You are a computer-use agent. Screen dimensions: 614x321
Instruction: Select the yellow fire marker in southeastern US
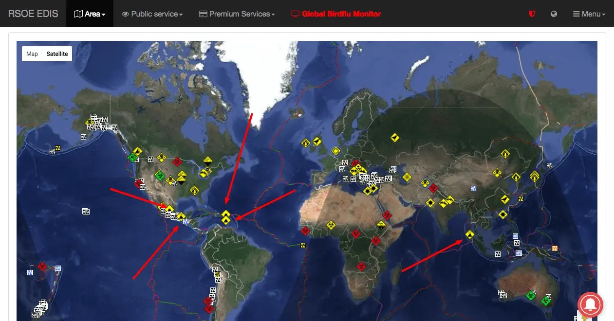pyautogui.click(x=195, y=190)
